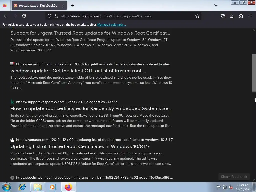Launch Internet Explorer from the taskbar
This screenshot has width=256, height=192.
click(22, 187)
